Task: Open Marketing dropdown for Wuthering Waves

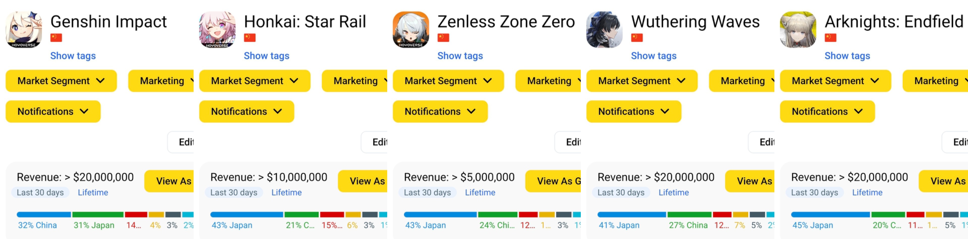Action: [742, 81]
